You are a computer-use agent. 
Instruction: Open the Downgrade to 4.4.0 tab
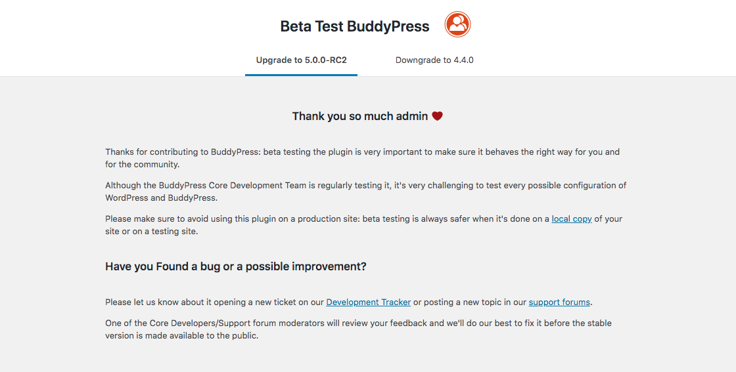coord(434,60)
